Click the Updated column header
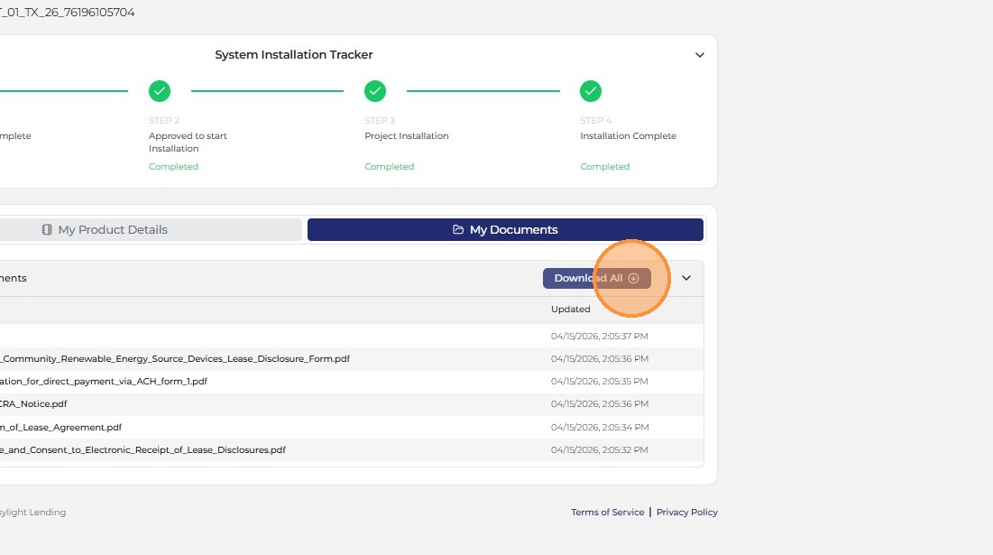This screenshot has width=993, height=555. 571,310
